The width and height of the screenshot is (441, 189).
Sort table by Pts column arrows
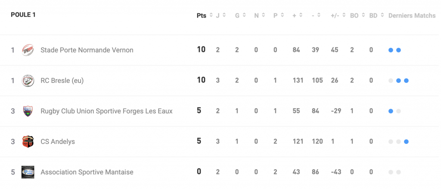211,15
